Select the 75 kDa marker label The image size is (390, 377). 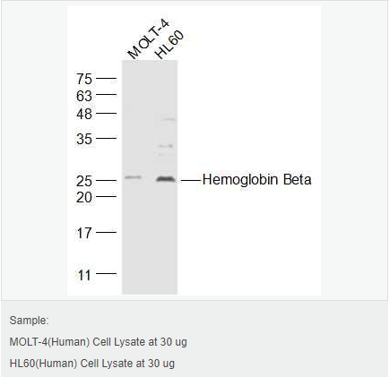click(84, 79)
